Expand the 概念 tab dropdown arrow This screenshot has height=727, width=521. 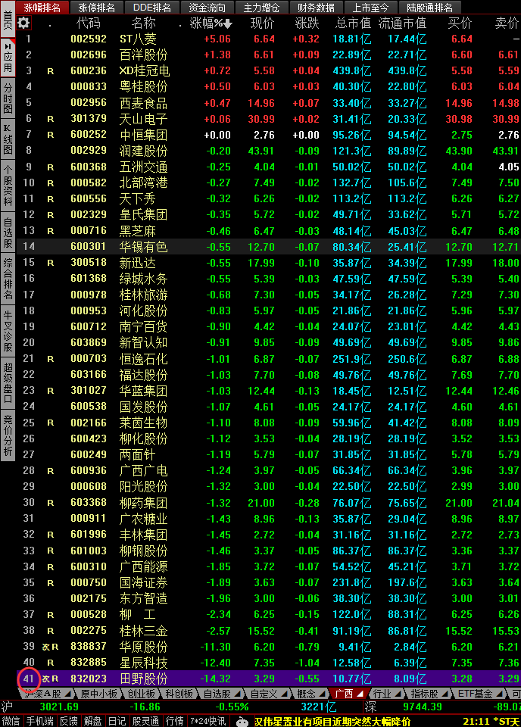click(x=321, y=694)
